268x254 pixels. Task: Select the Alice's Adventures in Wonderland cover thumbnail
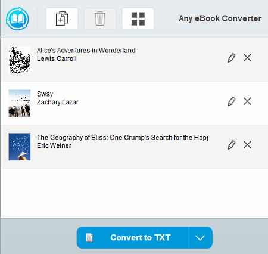click(20, 60)
